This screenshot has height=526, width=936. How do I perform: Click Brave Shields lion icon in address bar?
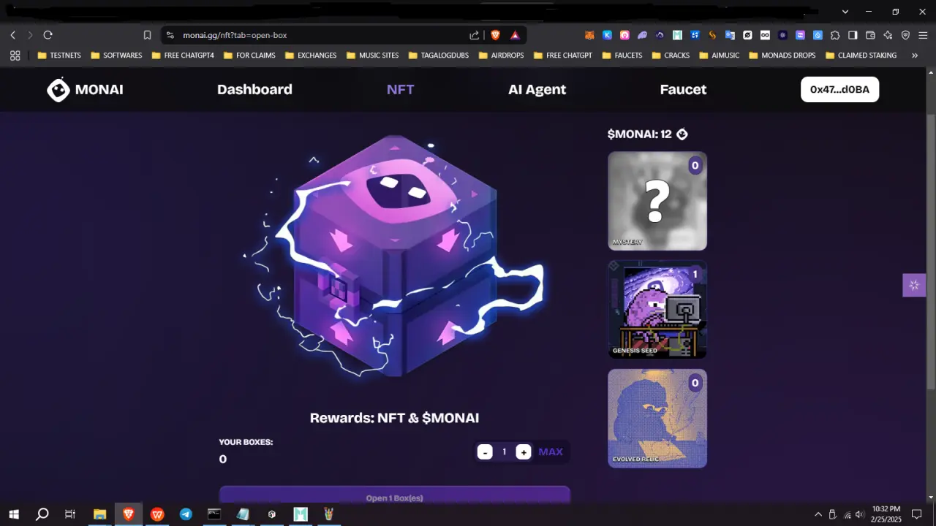pos(495,35)
